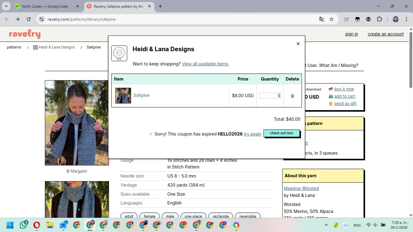Go to patterns breadcrumb
Image resolution: width=413 pixels, height=232 pixels.
pyautogui.click(x=14, y=47)
